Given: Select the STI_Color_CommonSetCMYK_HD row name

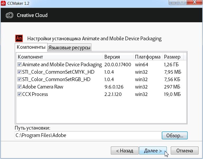Looking at the screenshot, I should pyautogui.click(x=58, y=72).
